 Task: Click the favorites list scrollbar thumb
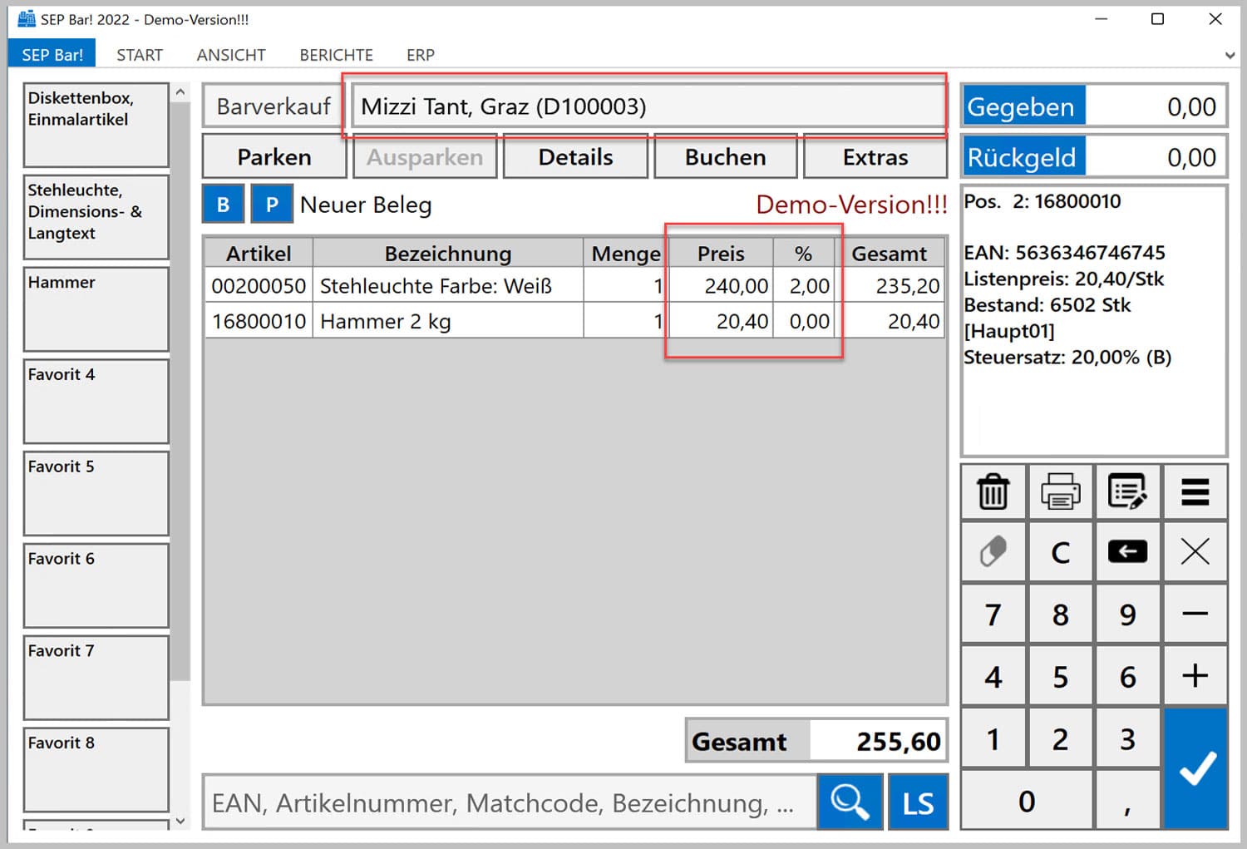[180, 391]
